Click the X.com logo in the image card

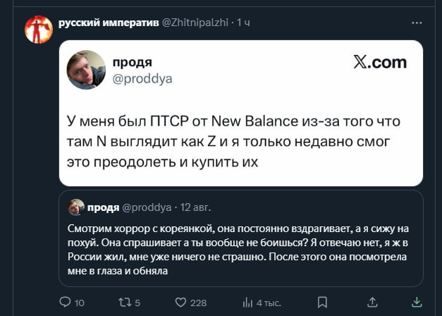tap(379, 63)
